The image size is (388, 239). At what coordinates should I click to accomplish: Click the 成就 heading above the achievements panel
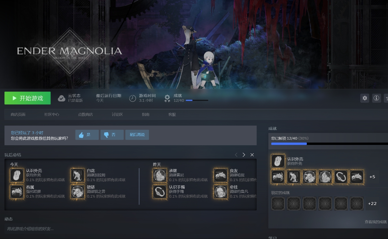(x=272, y=129)
